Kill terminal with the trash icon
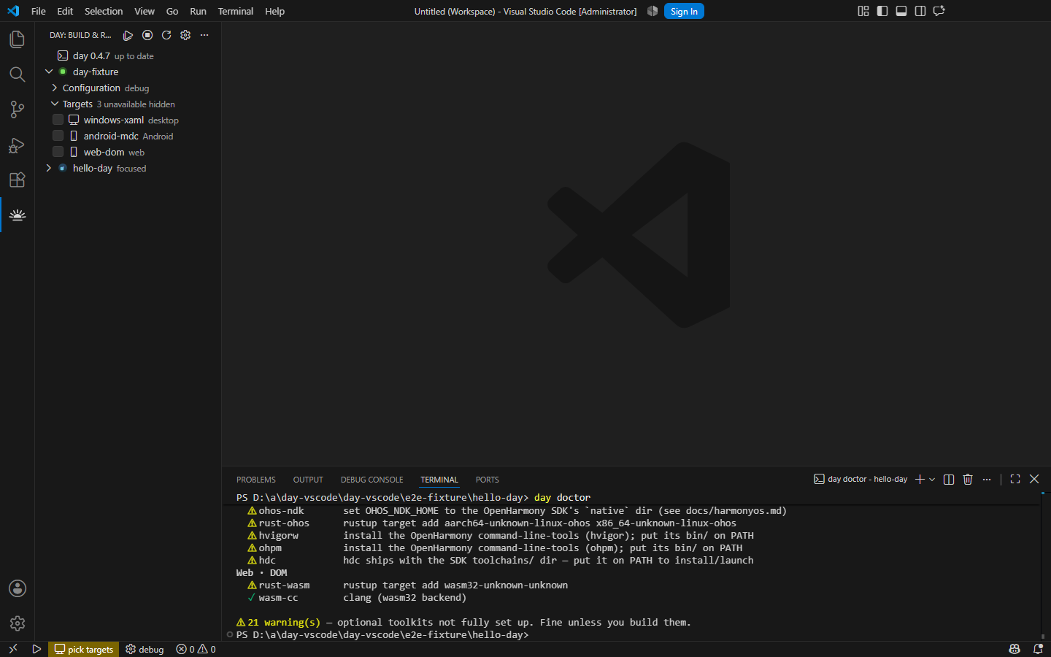1051x657 pixels. [968, 479]
